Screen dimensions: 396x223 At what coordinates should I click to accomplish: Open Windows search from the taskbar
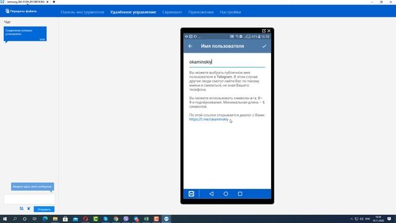point(15,219)
